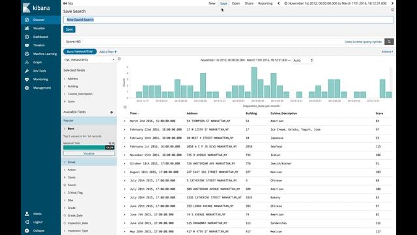Screen dimensions: 417x235
Task: Open Management gear icon
Action: tap(27, 88)
